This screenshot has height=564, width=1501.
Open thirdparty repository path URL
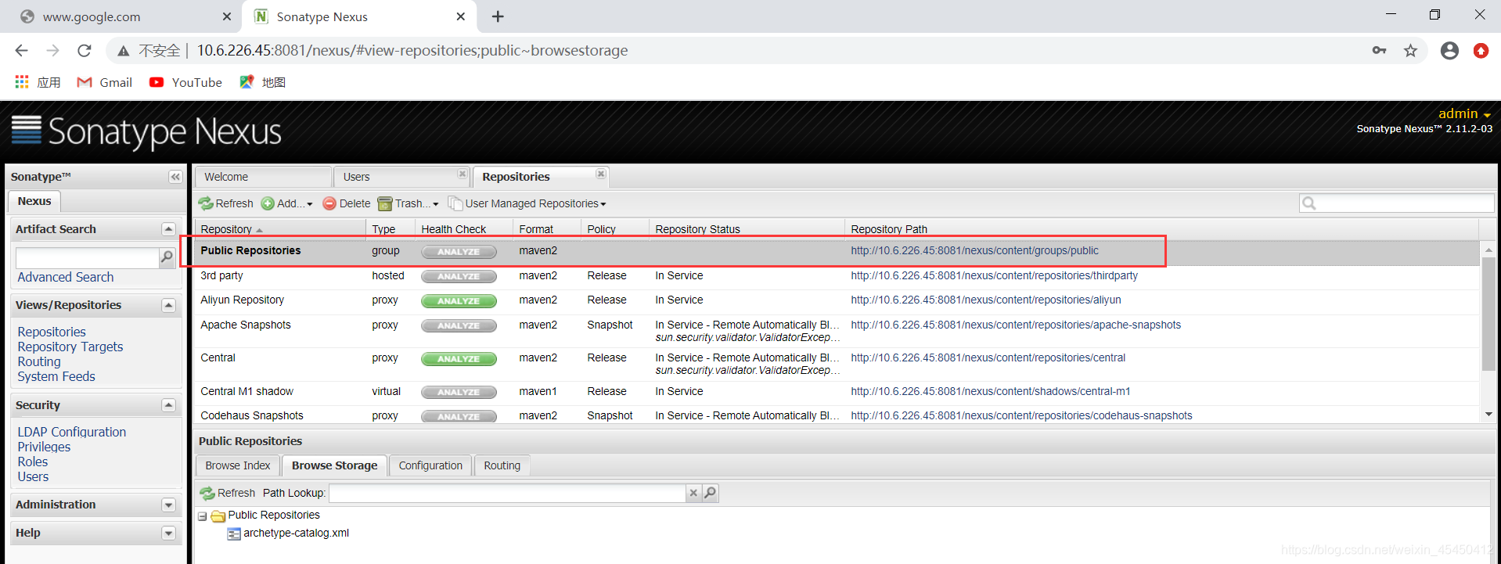coord(994,276)
